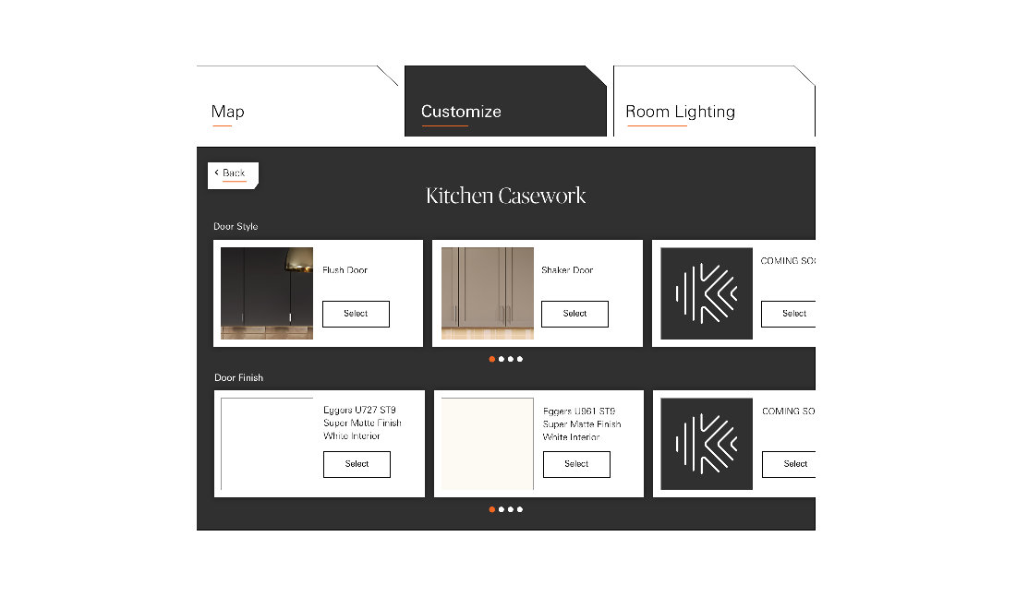Click the Coming Soon logo icon in Door Finish
The width and height of the screenshot is (1016, 608).
(708, 444)
